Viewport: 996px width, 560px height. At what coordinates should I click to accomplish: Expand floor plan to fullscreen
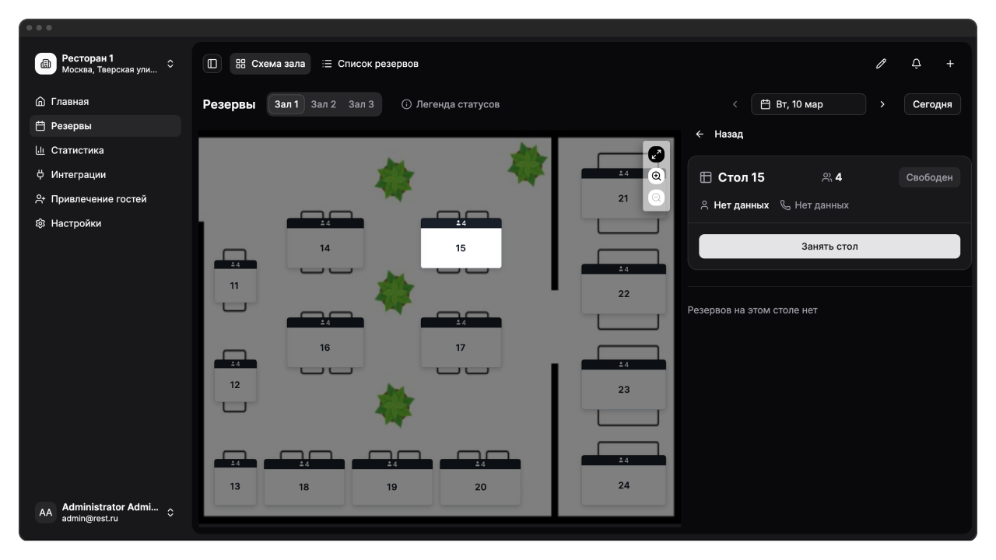click(656, 155)
